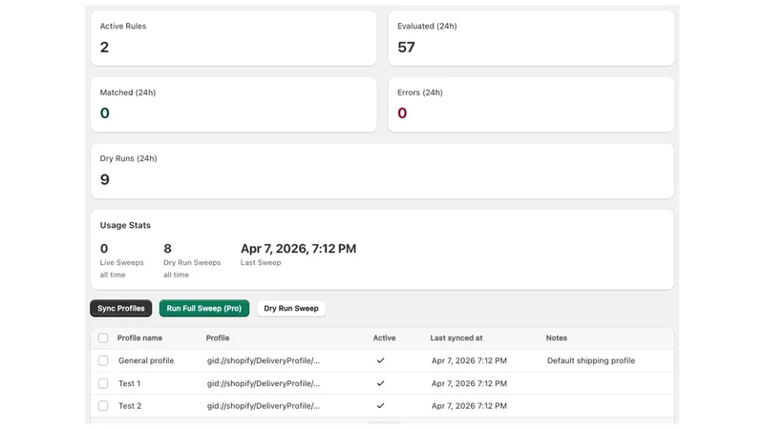Open the Active Rules card

[234, 38]
